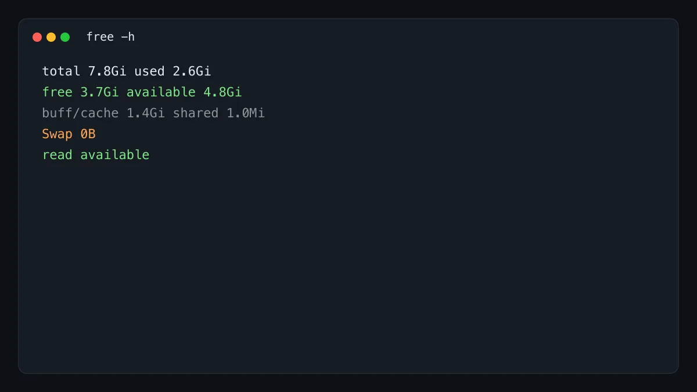Click the 'free -h' window title
The width and height of the screenshot is (697, 392).
pyautogui.click(x=110, y=37)
